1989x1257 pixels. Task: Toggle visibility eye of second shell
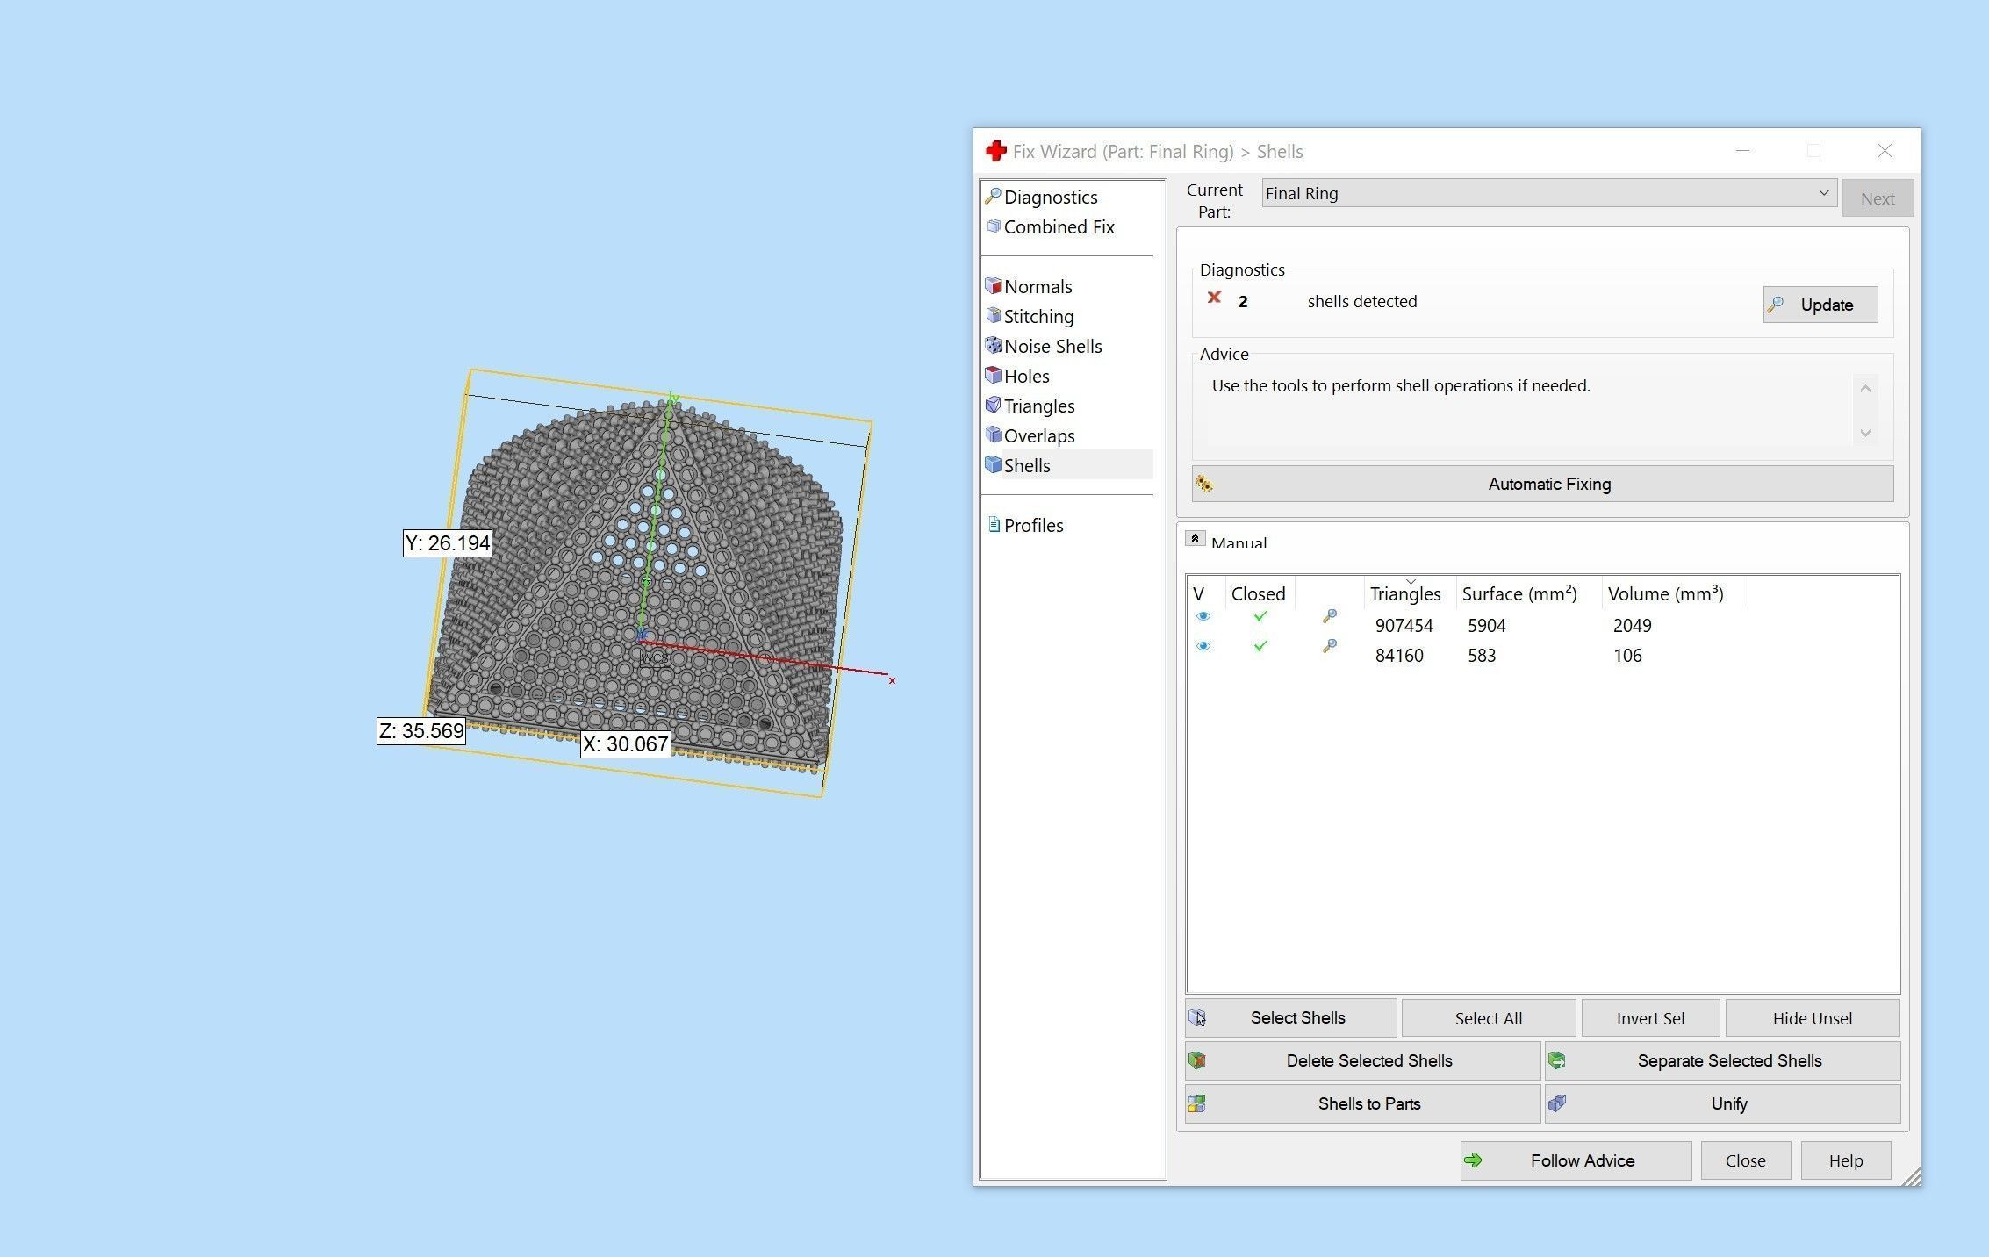pos(1203,647)
